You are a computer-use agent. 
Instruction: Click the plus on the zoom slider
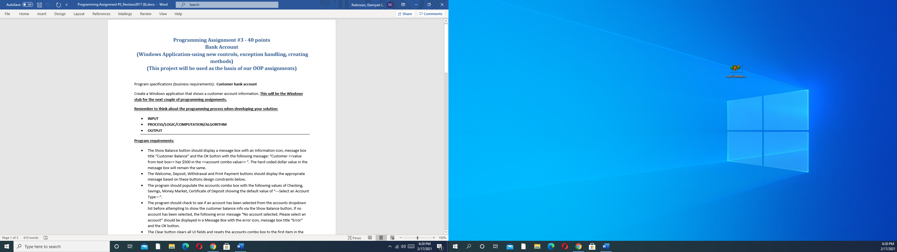(434, 238)
